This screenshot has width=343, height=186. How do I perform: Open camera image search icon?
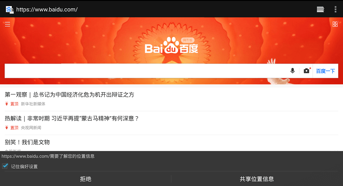point(307,71)
